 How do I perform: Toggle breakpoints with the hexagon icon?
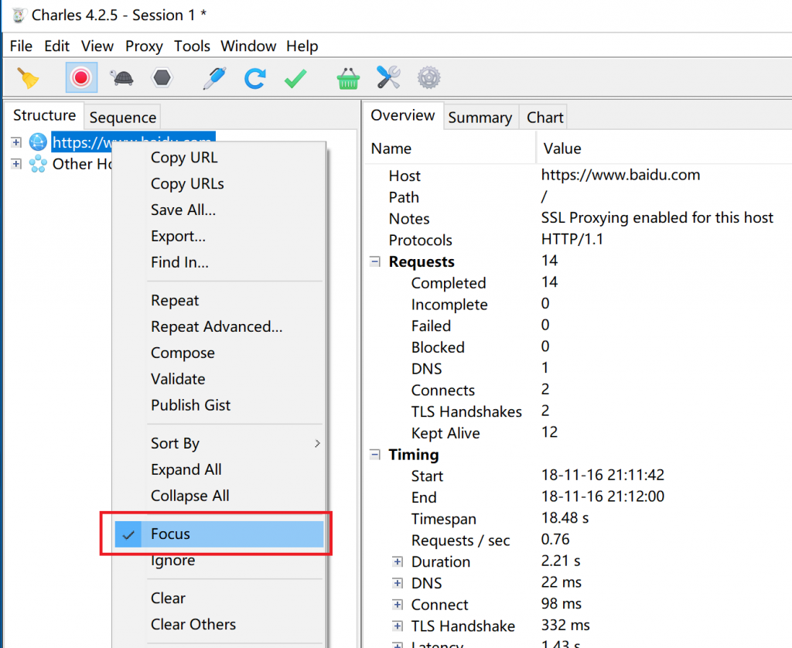tap(162, 78)
